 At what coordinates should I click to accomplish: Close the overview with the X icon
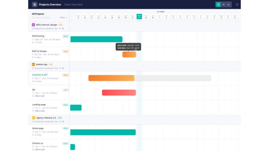237,5
